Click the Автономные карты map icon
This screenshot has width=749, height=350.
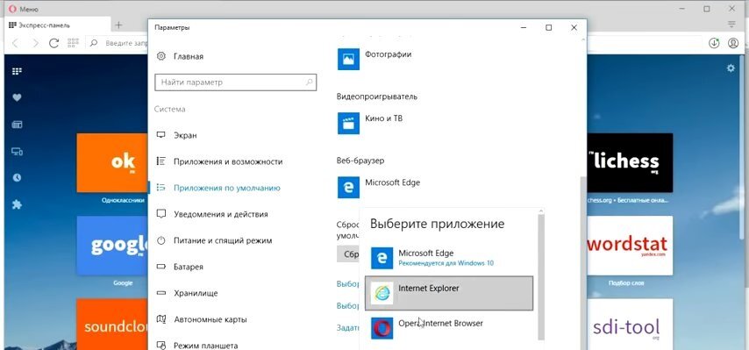click(x=161, y=319)
